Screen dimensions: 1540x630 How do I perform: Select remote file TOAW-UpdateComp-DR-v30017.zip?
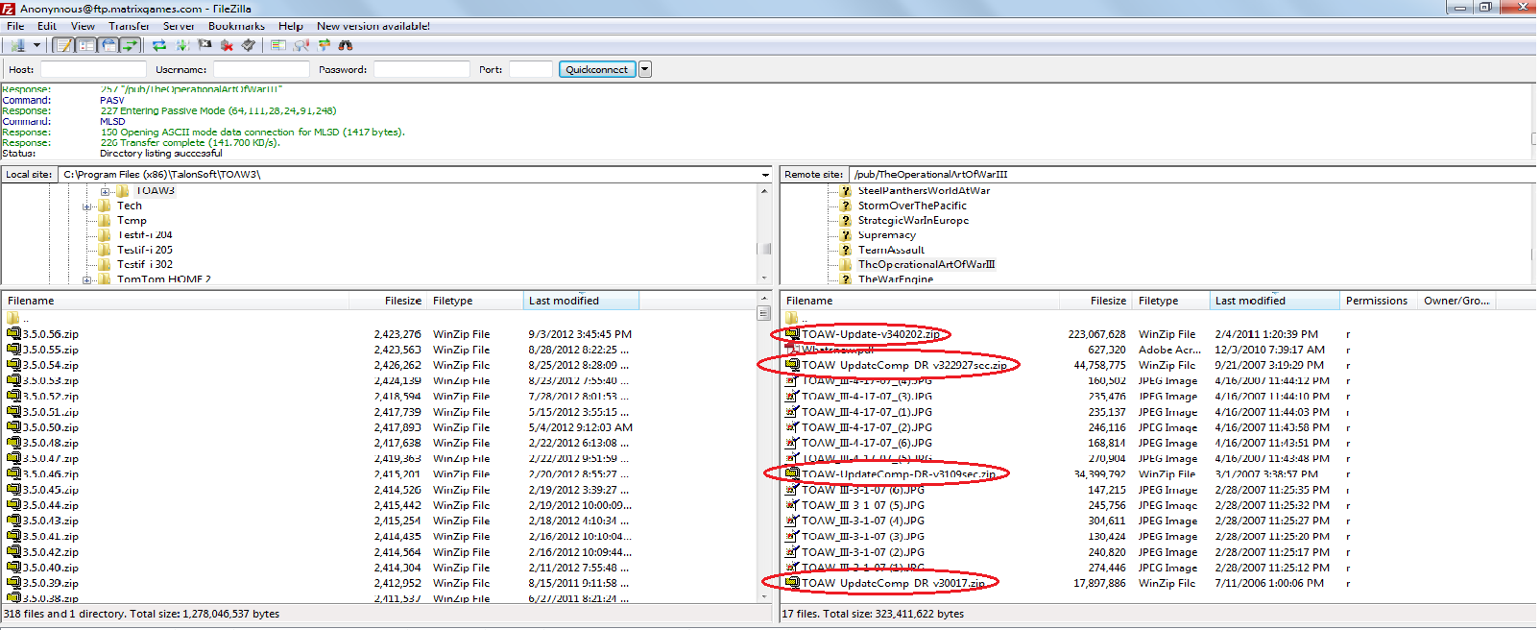[x=894, y=583]
